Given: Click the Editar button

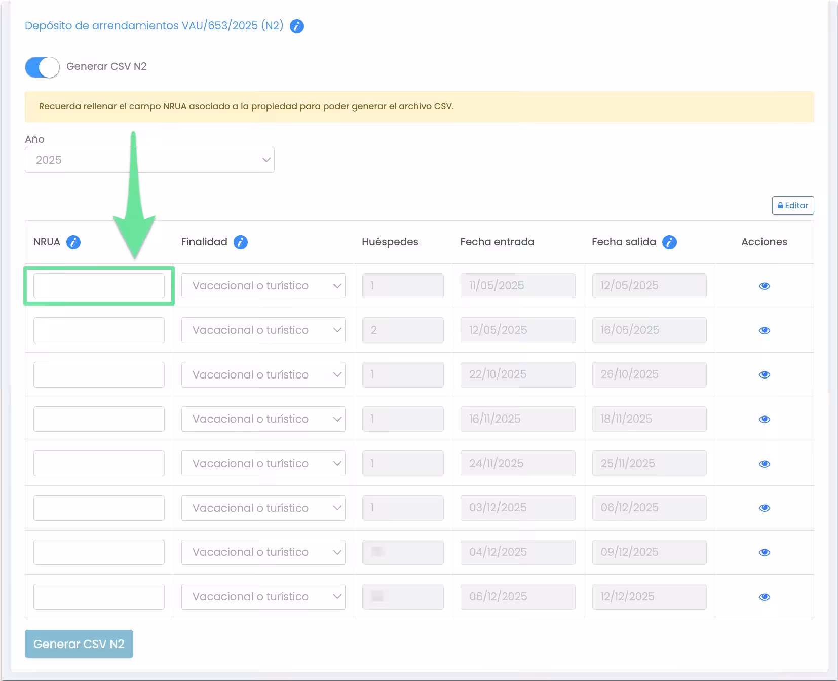Looking at the screenshot, I should pyautogui.click(x=792, y=206).
